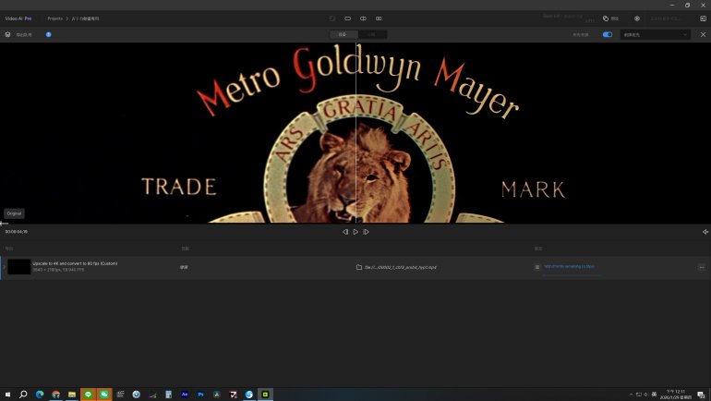Click the Video AI Pro logo text

point(18,18)
